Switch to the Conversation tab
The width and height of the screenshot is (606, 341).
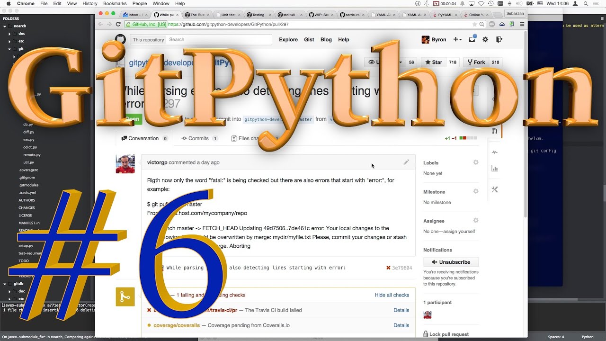(x=144, y=138)
